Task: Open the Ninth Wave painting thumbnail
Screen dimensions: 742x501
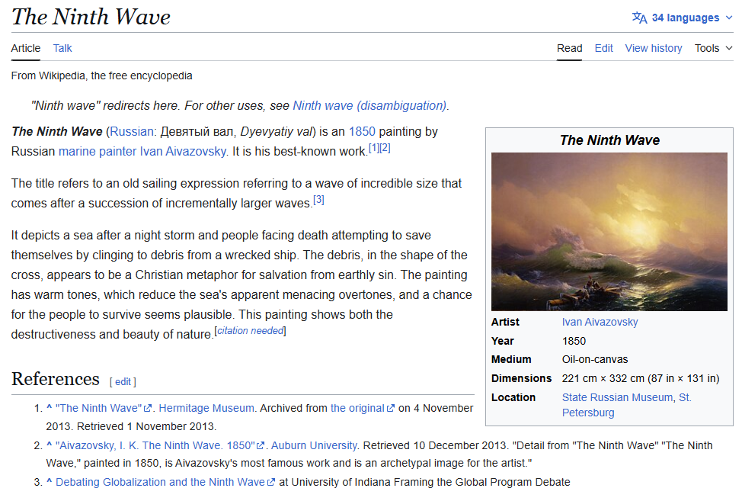Action: (609, 231)
